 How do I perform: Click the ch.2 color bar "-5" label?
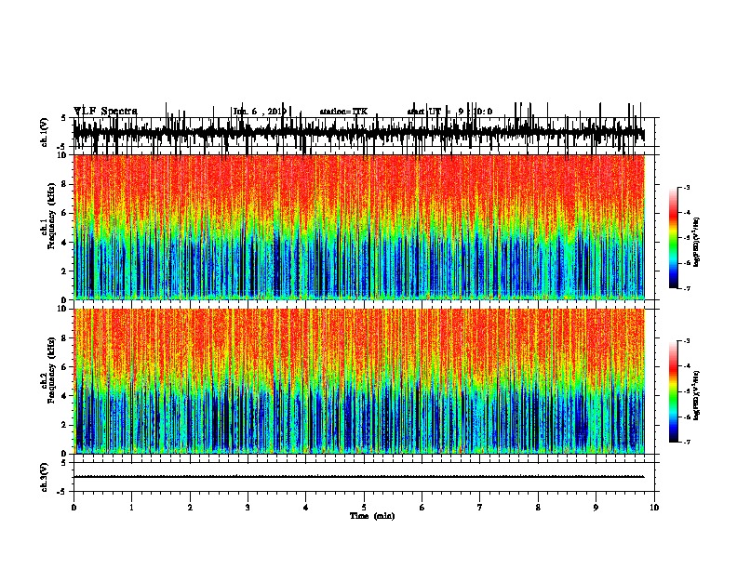pyautogui.click(x=686, y=391)
